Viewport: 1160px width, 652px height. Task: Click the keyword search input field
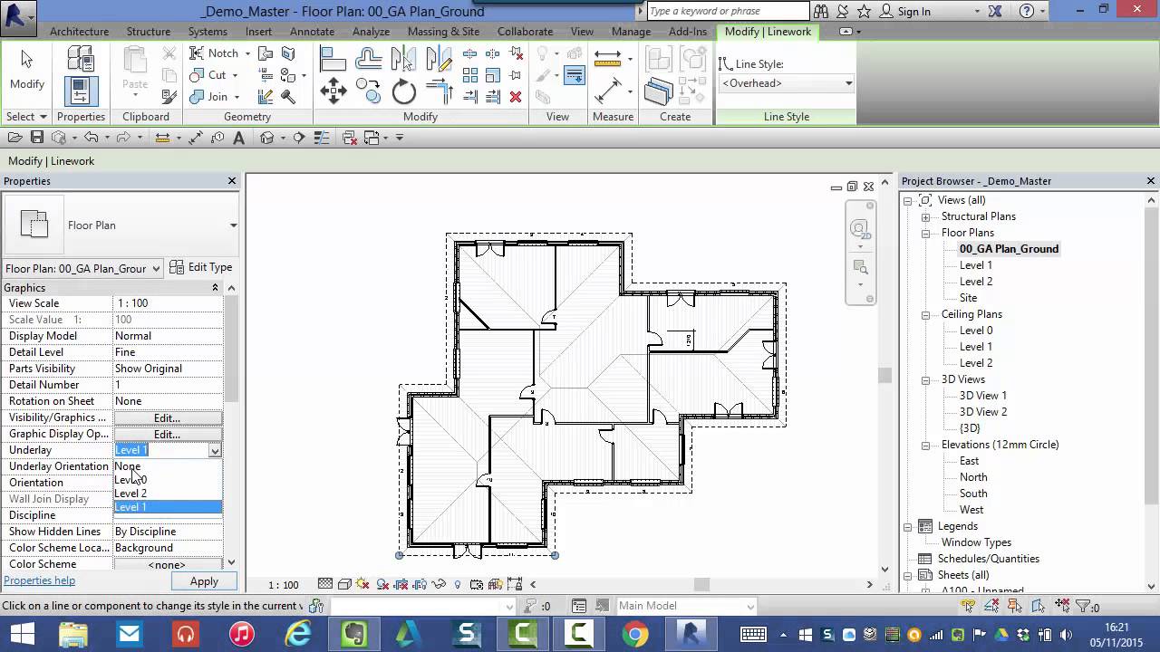[x=728, y=11]
